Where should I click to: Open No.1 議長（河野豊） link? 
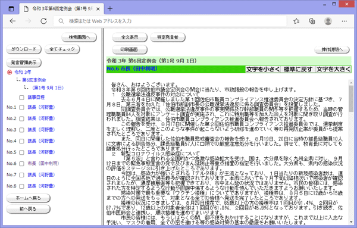pyautogui.click(x=41, y=107)
